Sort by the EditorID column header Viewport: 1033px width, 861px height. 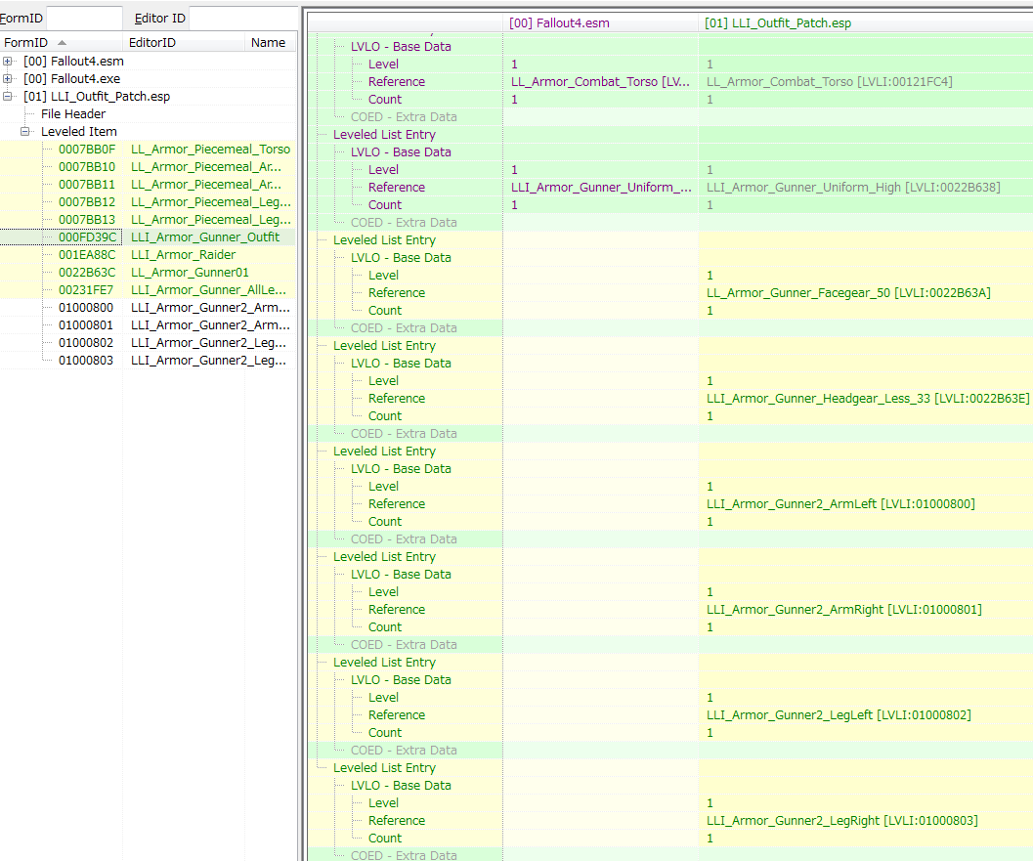tap(185, 43)
